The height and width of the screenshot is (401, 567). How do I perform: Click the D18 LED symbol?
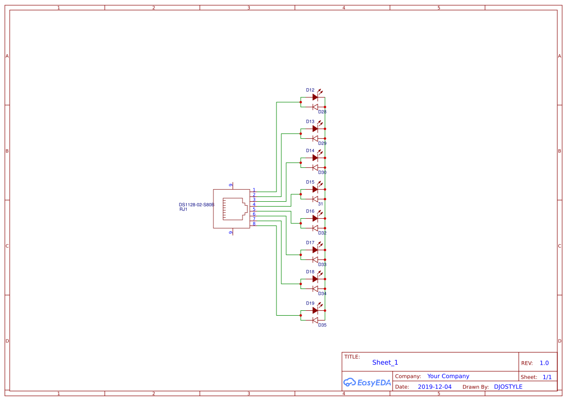tap(315, 278)
